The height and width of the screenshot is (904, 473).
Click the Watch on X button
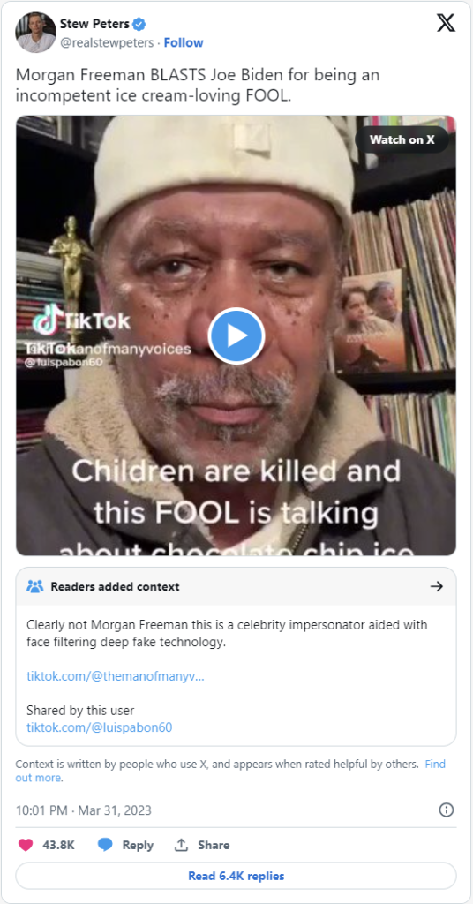tap(402, 139)
